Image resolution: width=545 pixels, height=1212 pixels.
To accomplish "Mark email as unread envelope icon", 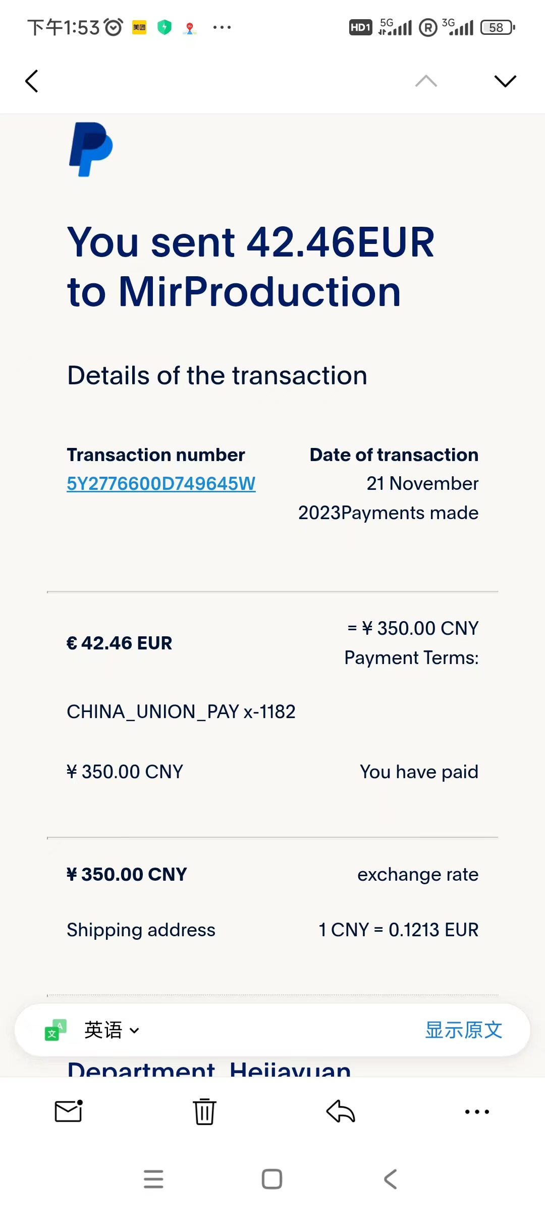I will point(69,1111).
